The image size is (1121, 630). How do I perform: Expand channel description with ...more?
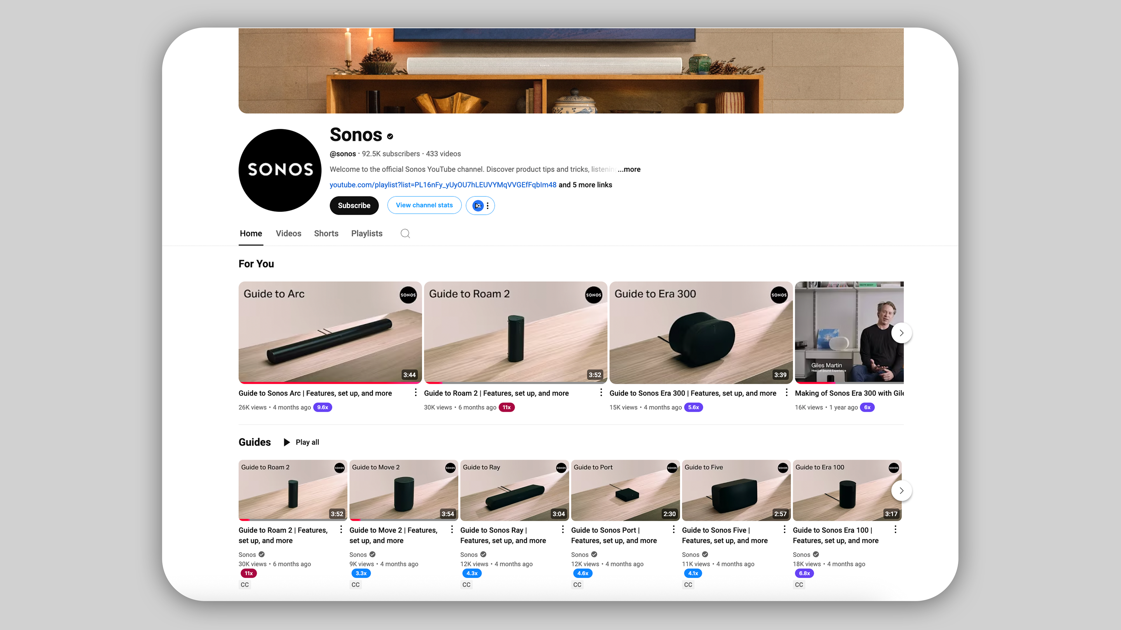coord(629,169)
